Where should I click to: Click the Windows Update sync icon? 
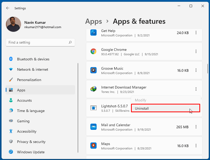point(11,152)
